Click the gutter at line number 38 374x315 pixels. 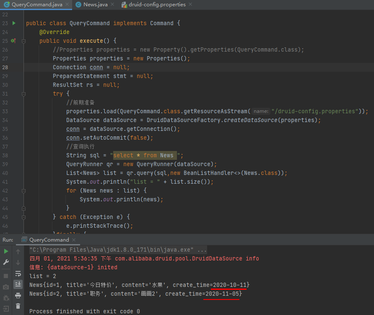(x=5, y=155)
